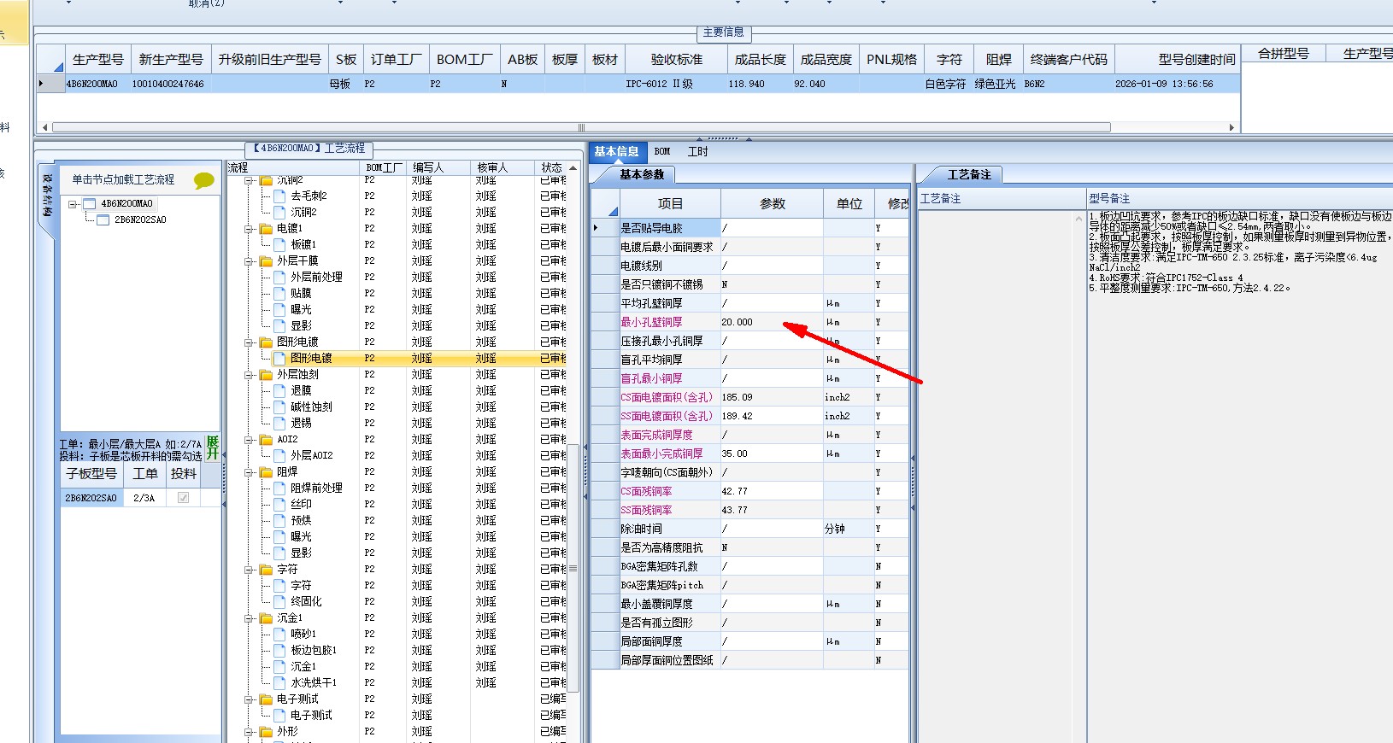The height and width of the screenshot is (743, 1393).
Task: Click the folder icon of 阻焊
Action: pyautogui.click(x=266, y=472)
